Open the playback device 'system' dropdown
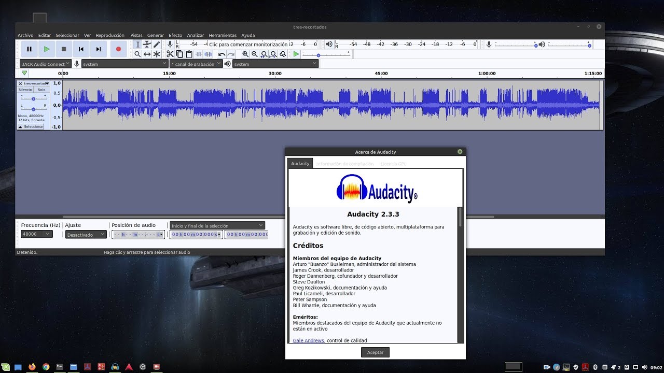The width and height of the screenshot is (664, 373). [x=275, y=64]
